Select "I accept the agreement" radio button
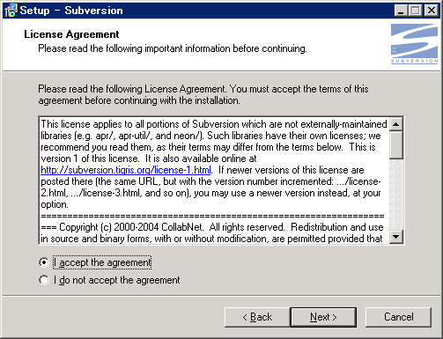This screenshot has width=443, height=339. pyautogui.click(x=44, y=262)
